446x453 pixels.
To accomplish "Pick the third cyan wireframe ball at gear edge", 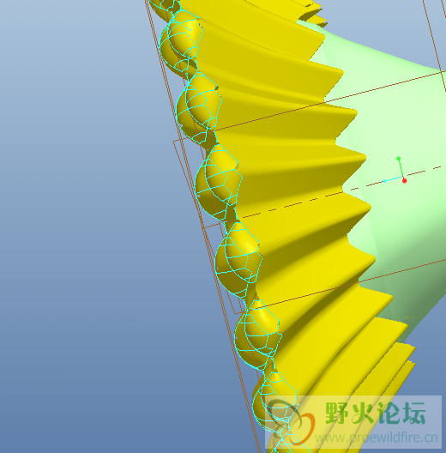I will click(219, 181).
